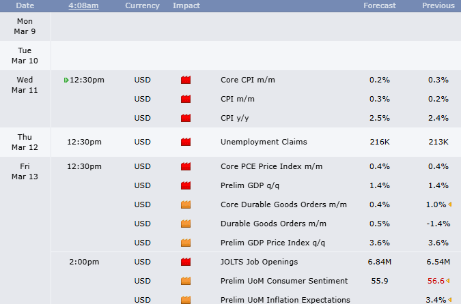Click revision arrow next to 56.6 previous value
Viewport: 461px width, 304px height.
click(x=448, y=281)
